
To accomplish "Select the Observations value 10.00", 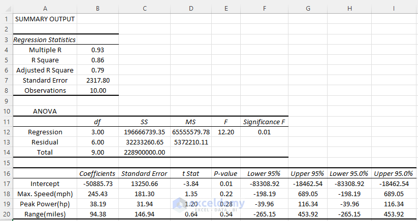I will coord(98,90).
